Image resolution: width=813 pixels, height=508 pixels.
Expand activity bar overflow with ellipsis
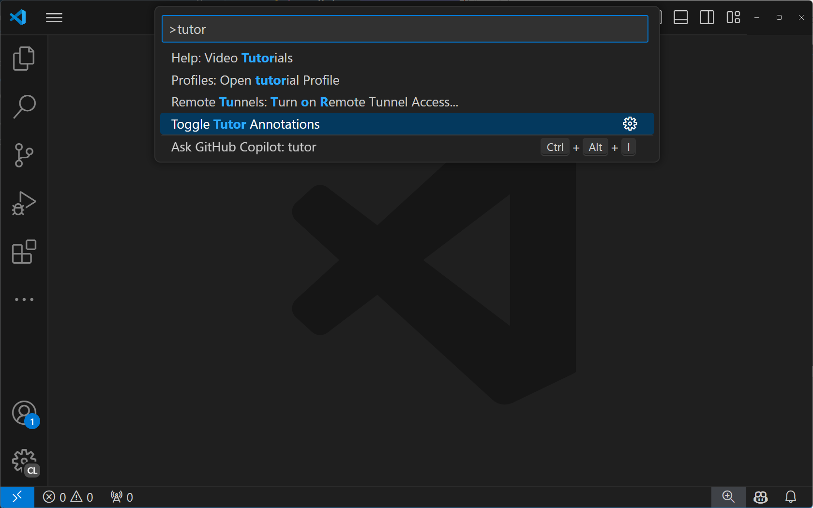[24, 299]
